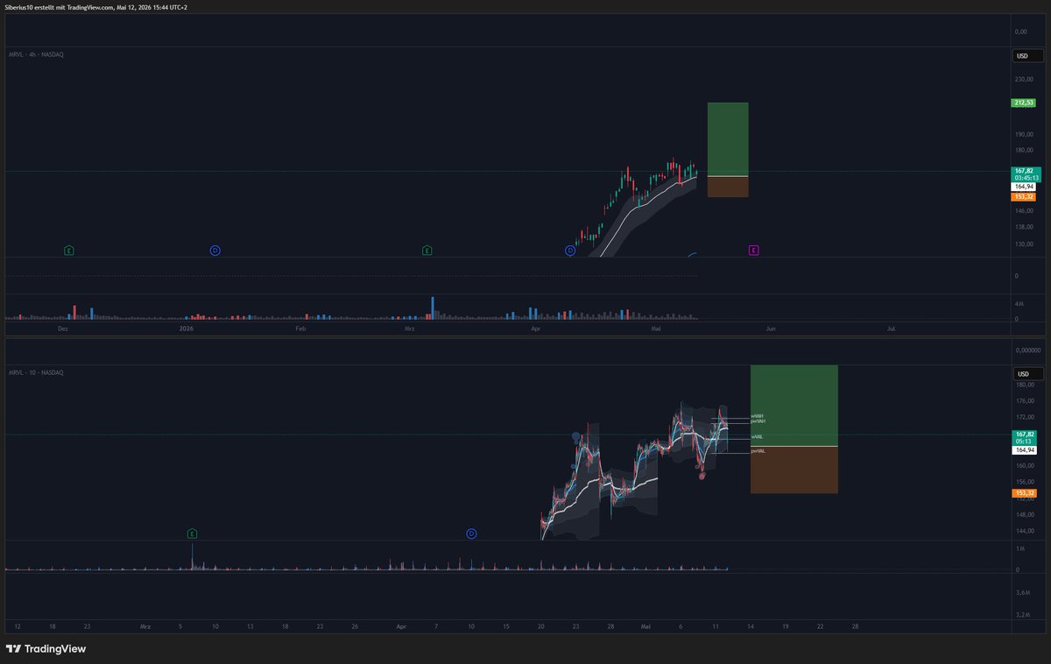The width and height of the screenshot is (1051, 664).
Task: Click the Jun label on the time axis
Action: 771,328
